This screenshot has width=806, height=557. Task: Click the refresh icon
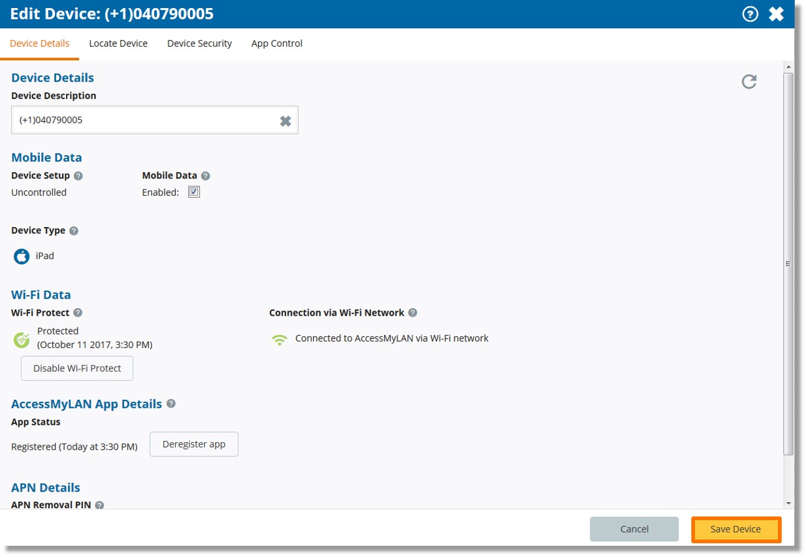tap(749, 81)
